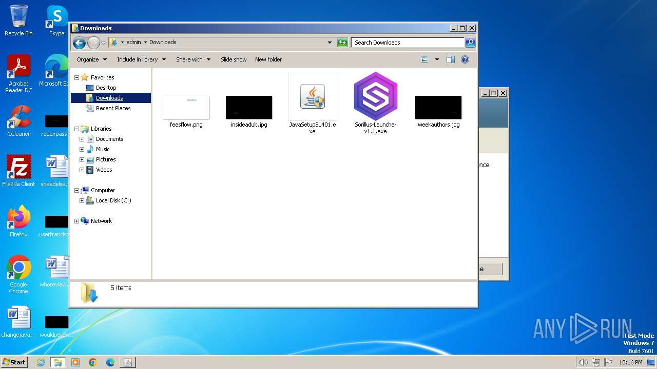Expand the Documents library node

coord(82,139)
